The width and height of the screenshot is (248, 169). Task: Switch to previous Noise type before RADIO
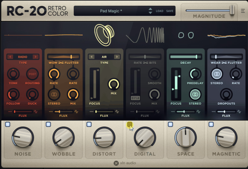point(10,57)
